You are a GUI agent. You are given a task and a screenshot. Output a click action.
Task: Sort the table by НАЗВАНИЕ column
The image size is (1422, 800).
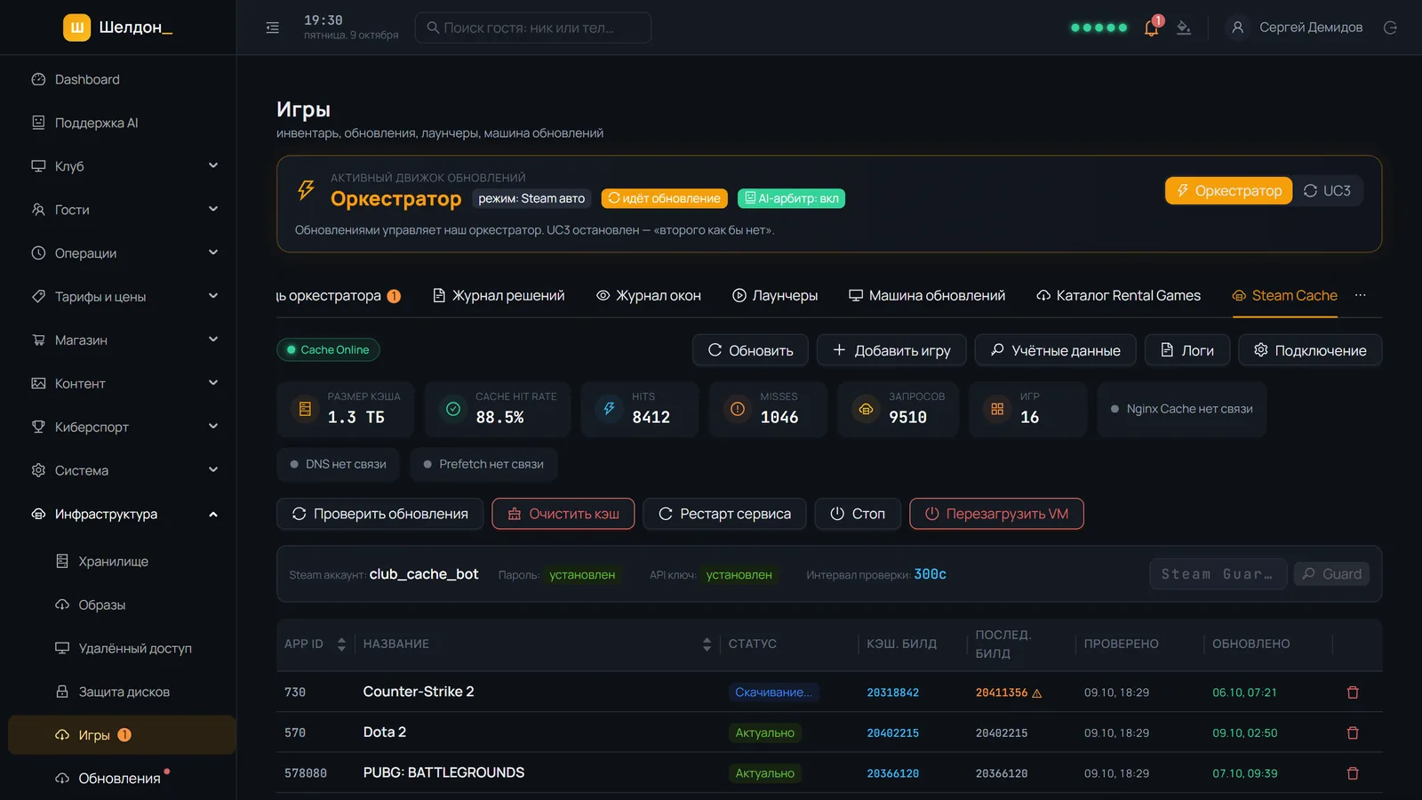pyautogui.click(x=707, y=644)
